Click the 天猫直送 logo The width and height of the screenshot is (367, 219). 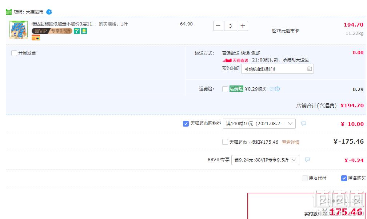235,60
